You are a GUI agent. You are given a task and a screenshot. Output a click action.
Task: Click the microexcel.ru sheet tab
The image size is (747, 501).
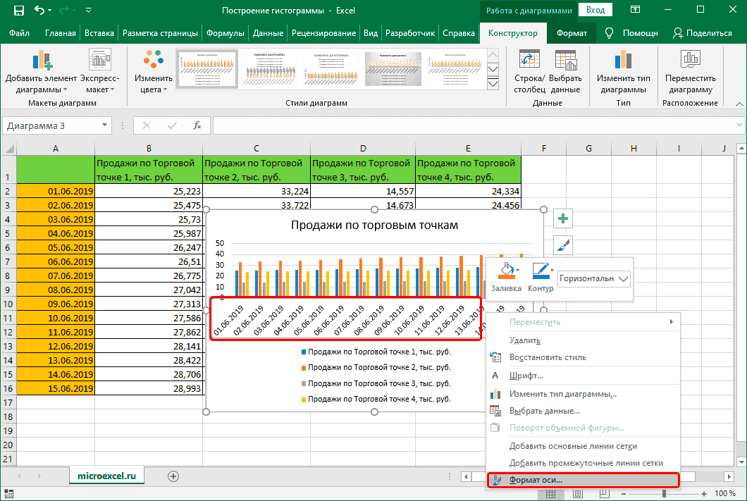[106, 476]
